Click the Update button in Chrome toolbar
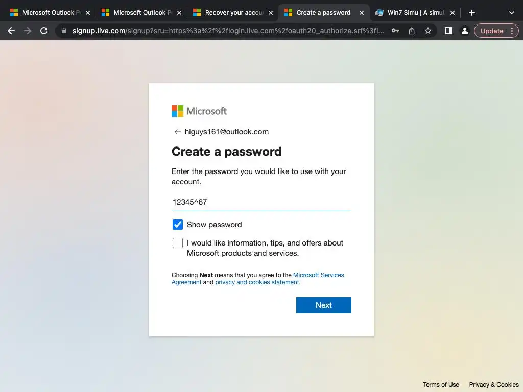The width and height of the screenshot is (523, 392). [492, 31]
